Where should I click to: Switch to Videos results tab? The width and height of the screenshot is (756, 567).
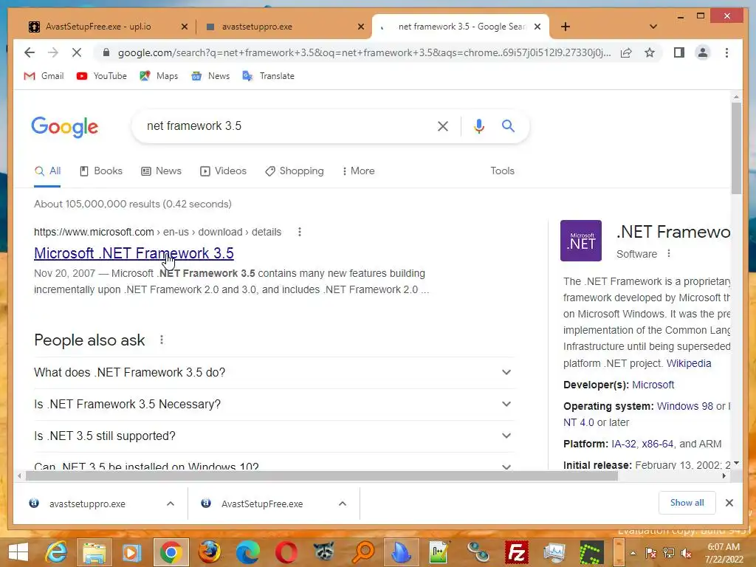223,171
